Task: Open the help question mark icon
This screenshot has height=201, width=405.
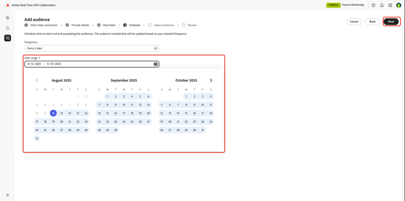Action: click(x=373, y=5)
